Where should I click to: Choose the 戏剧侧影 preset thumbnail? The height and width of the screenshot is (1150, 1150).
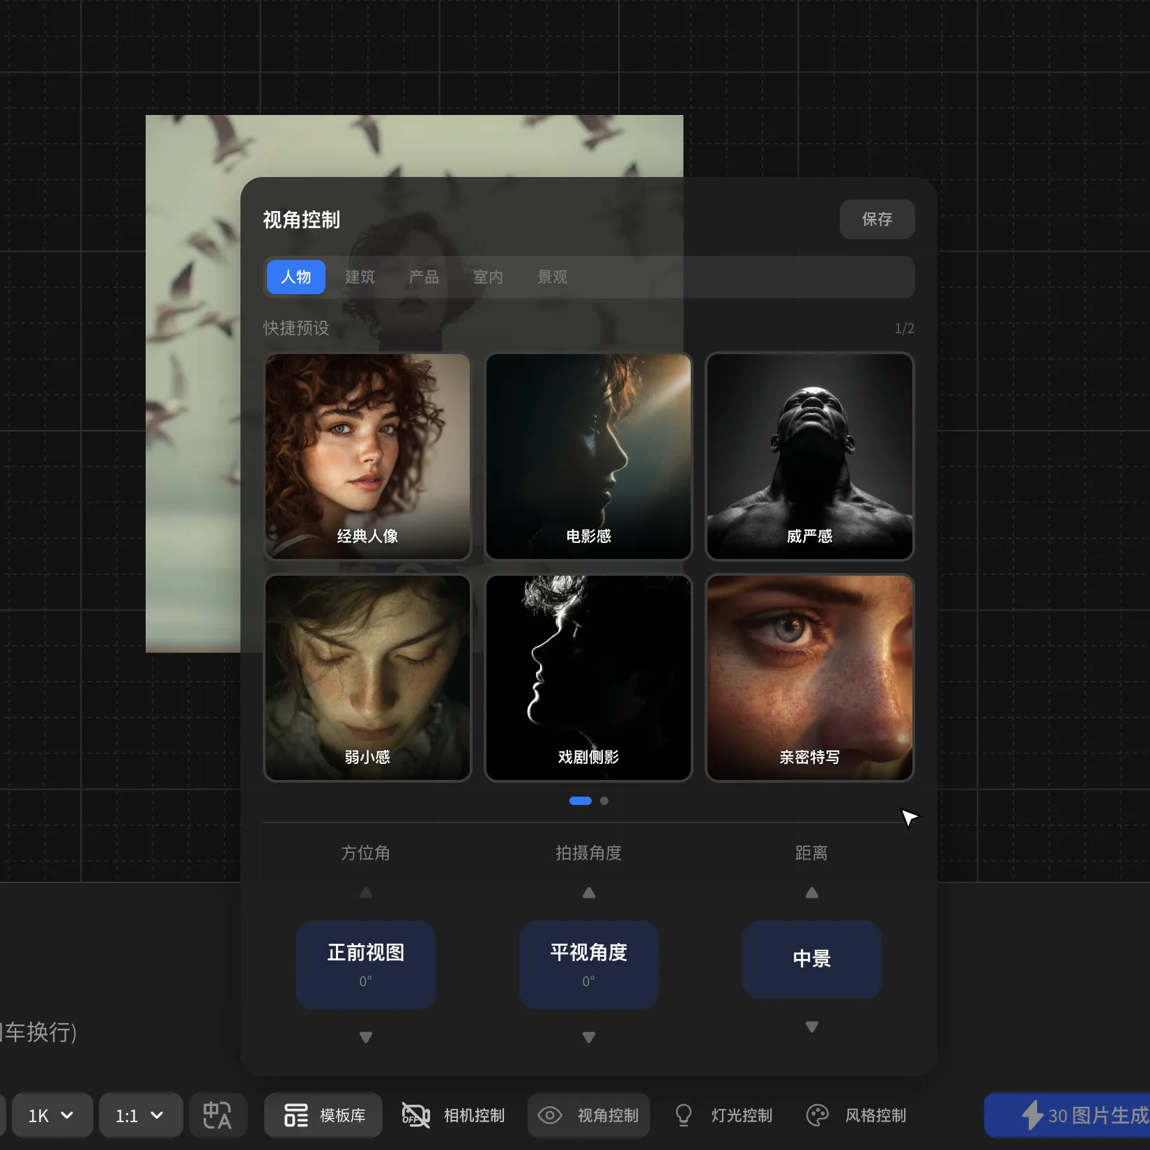click(x=588, y=677)
